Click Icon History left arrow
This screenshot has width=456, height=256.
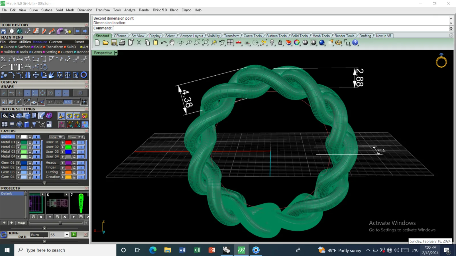(x=77, y=31)
